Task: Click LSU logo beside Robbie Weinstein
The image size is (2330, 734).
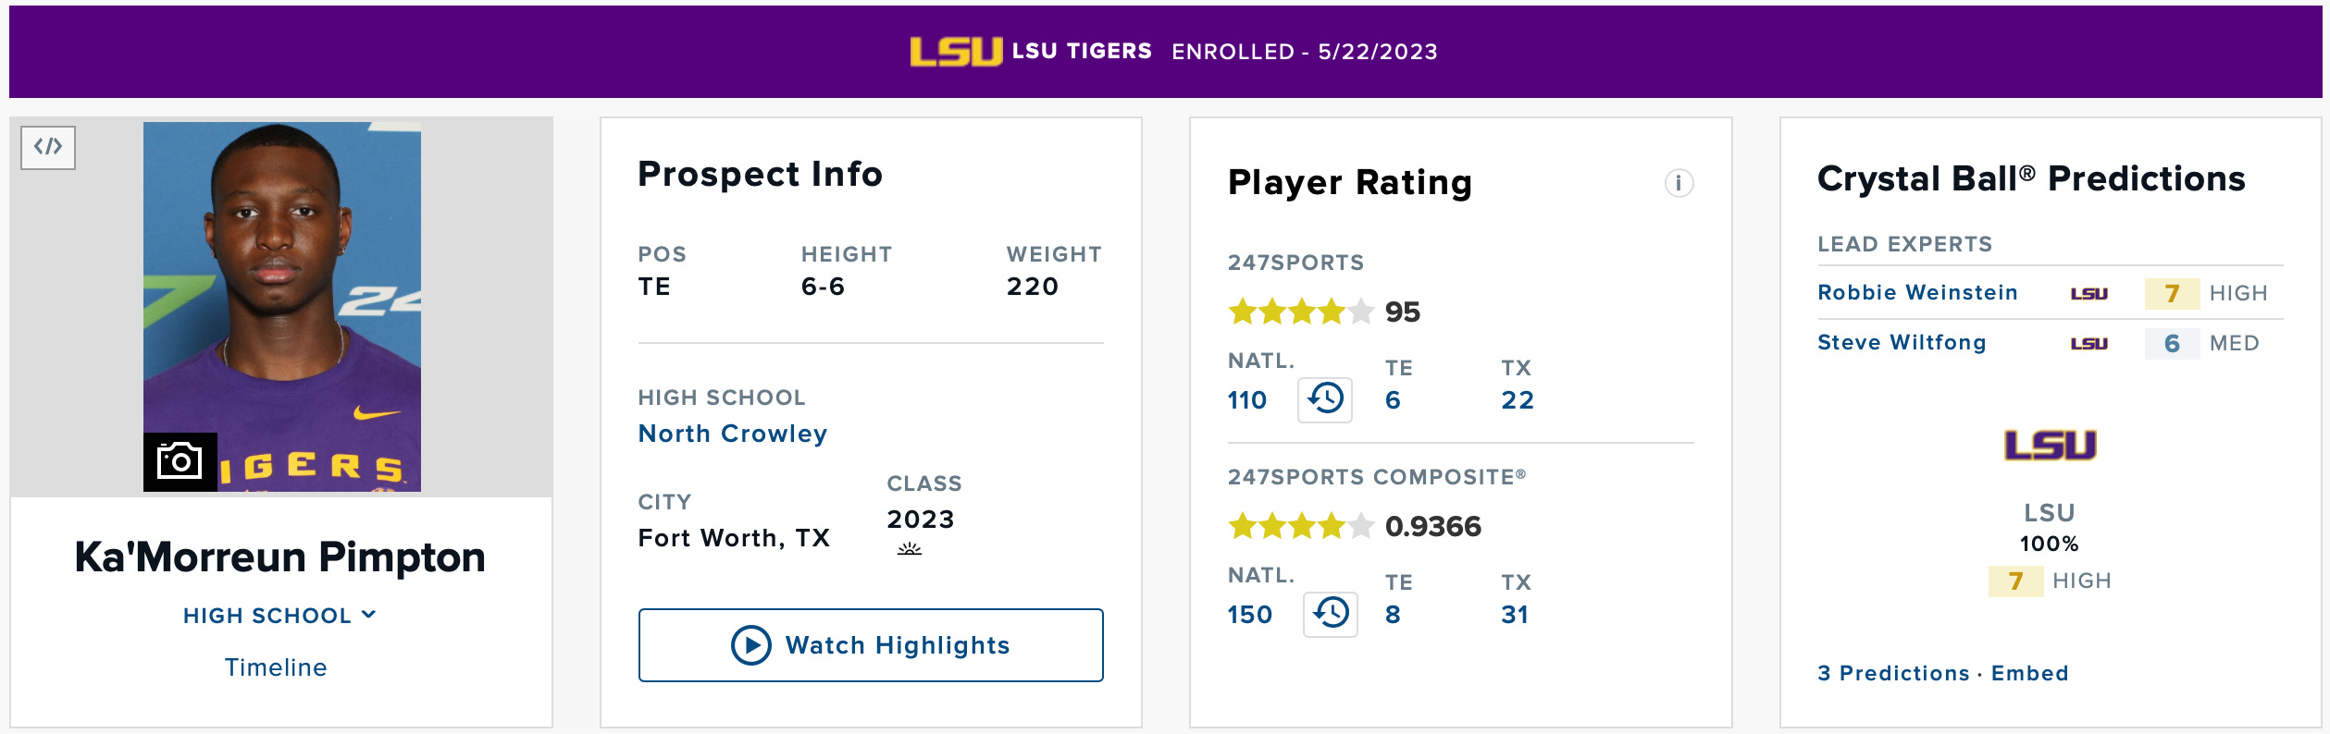Action: [2088, 294]
